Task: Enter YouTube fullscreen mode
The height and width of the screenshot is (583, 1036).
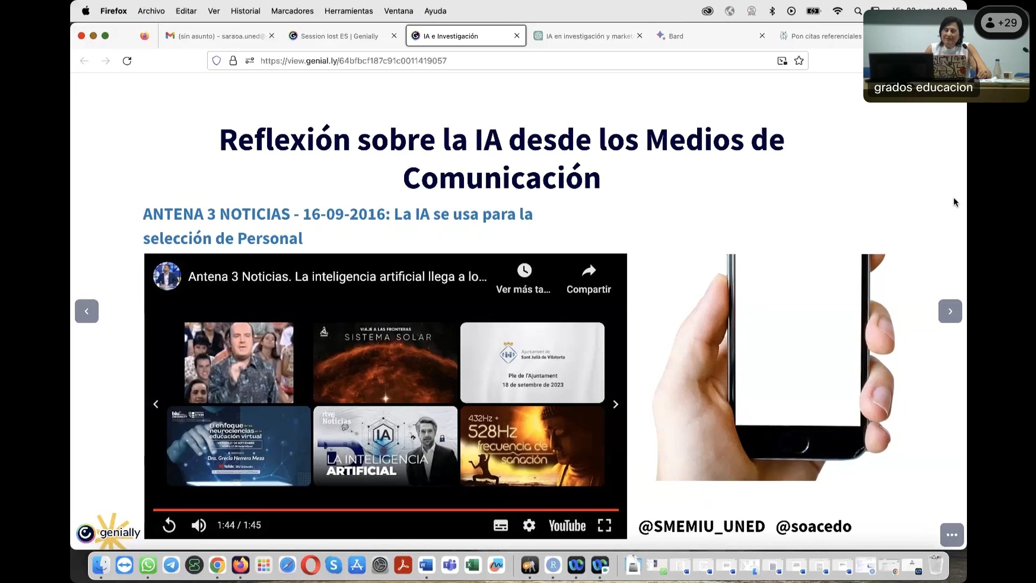Action: (x=604, y=525)
